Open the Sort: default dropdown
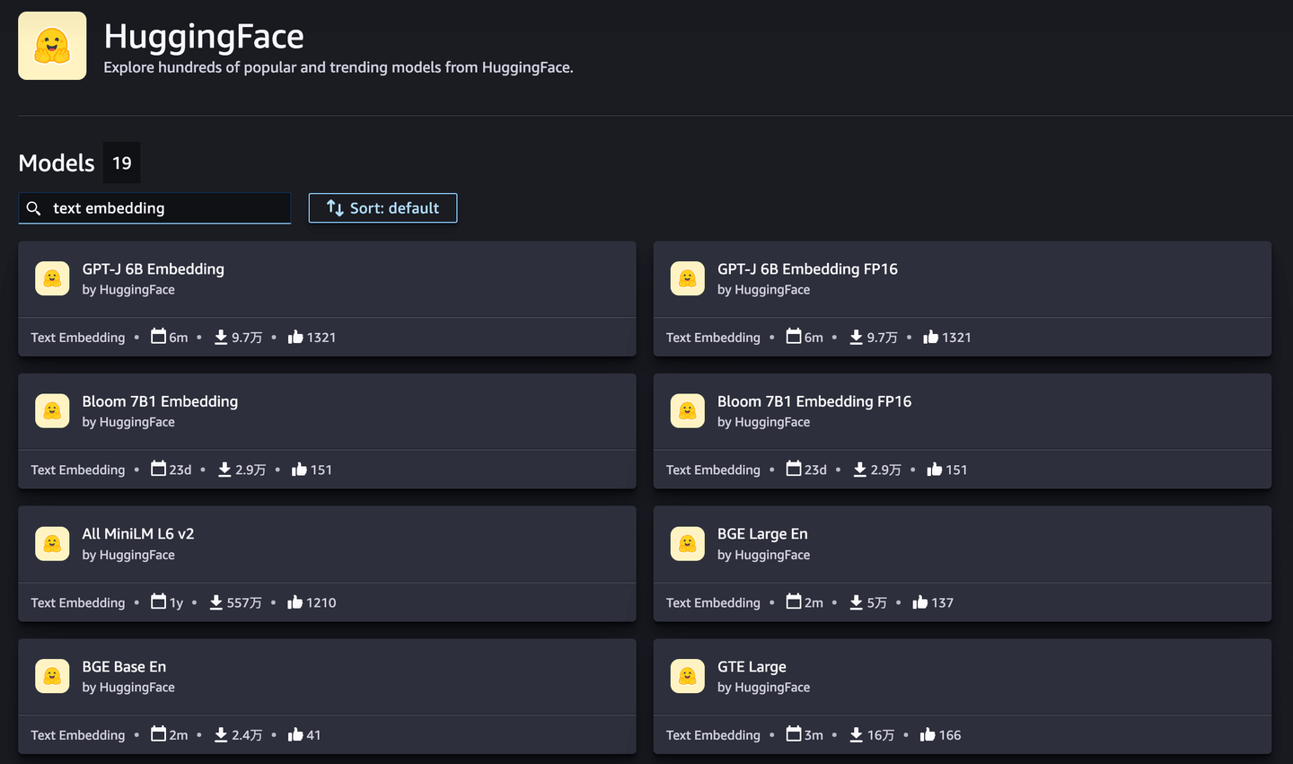This screenshot has width=1293, height=764. 383,208
